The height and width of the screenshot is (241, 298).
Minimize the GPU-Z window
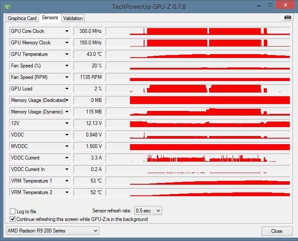click(x=259, y=5)
